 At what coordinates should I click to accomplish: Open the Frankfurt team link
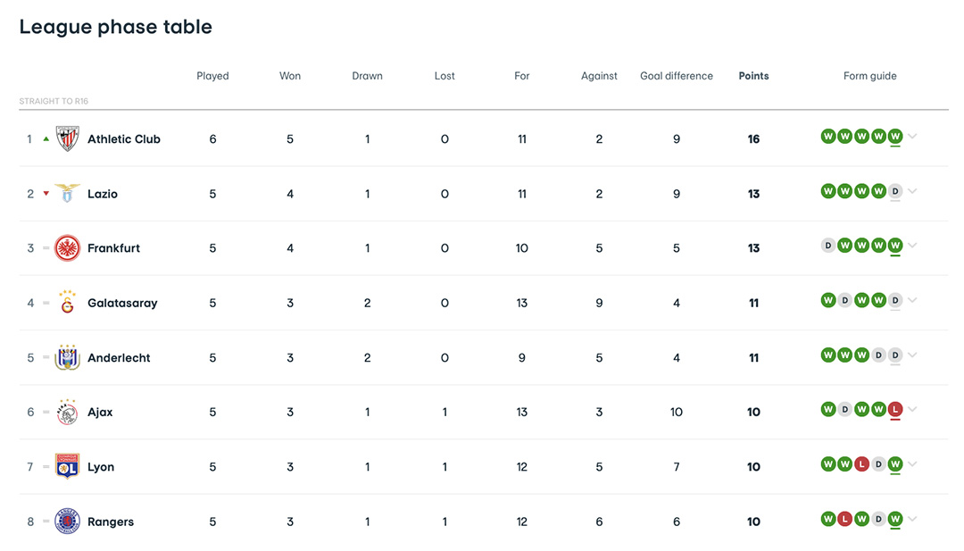click(x=113, y=248)
